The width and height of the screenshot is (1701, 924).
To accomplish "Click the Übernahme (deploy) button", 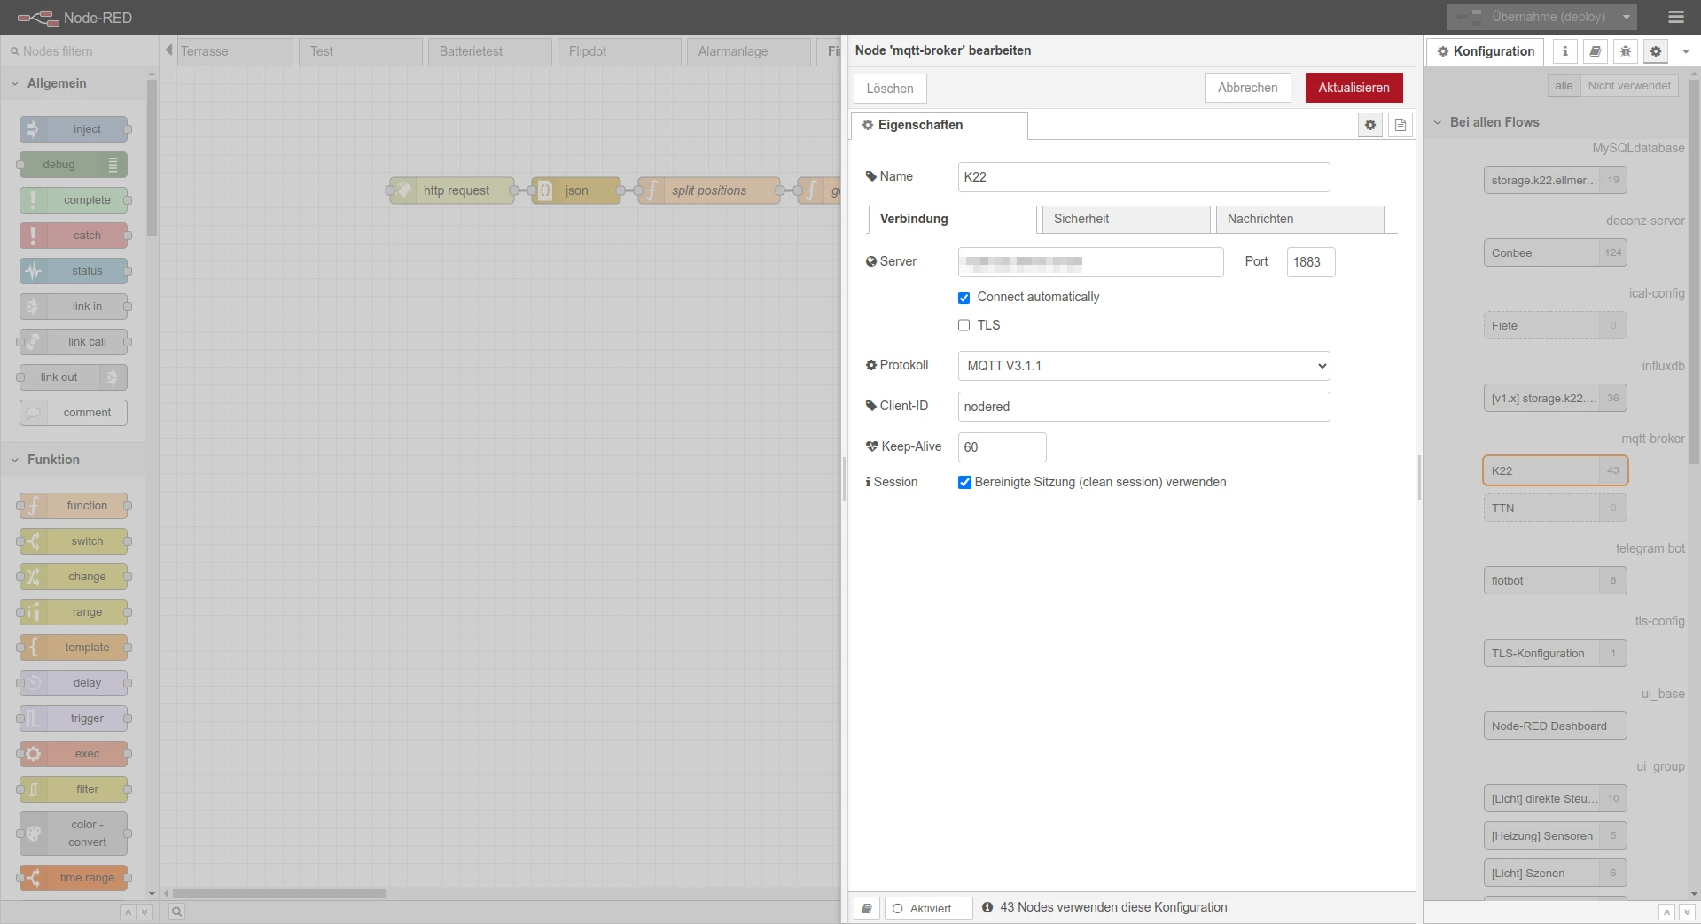I will 1532,17.
